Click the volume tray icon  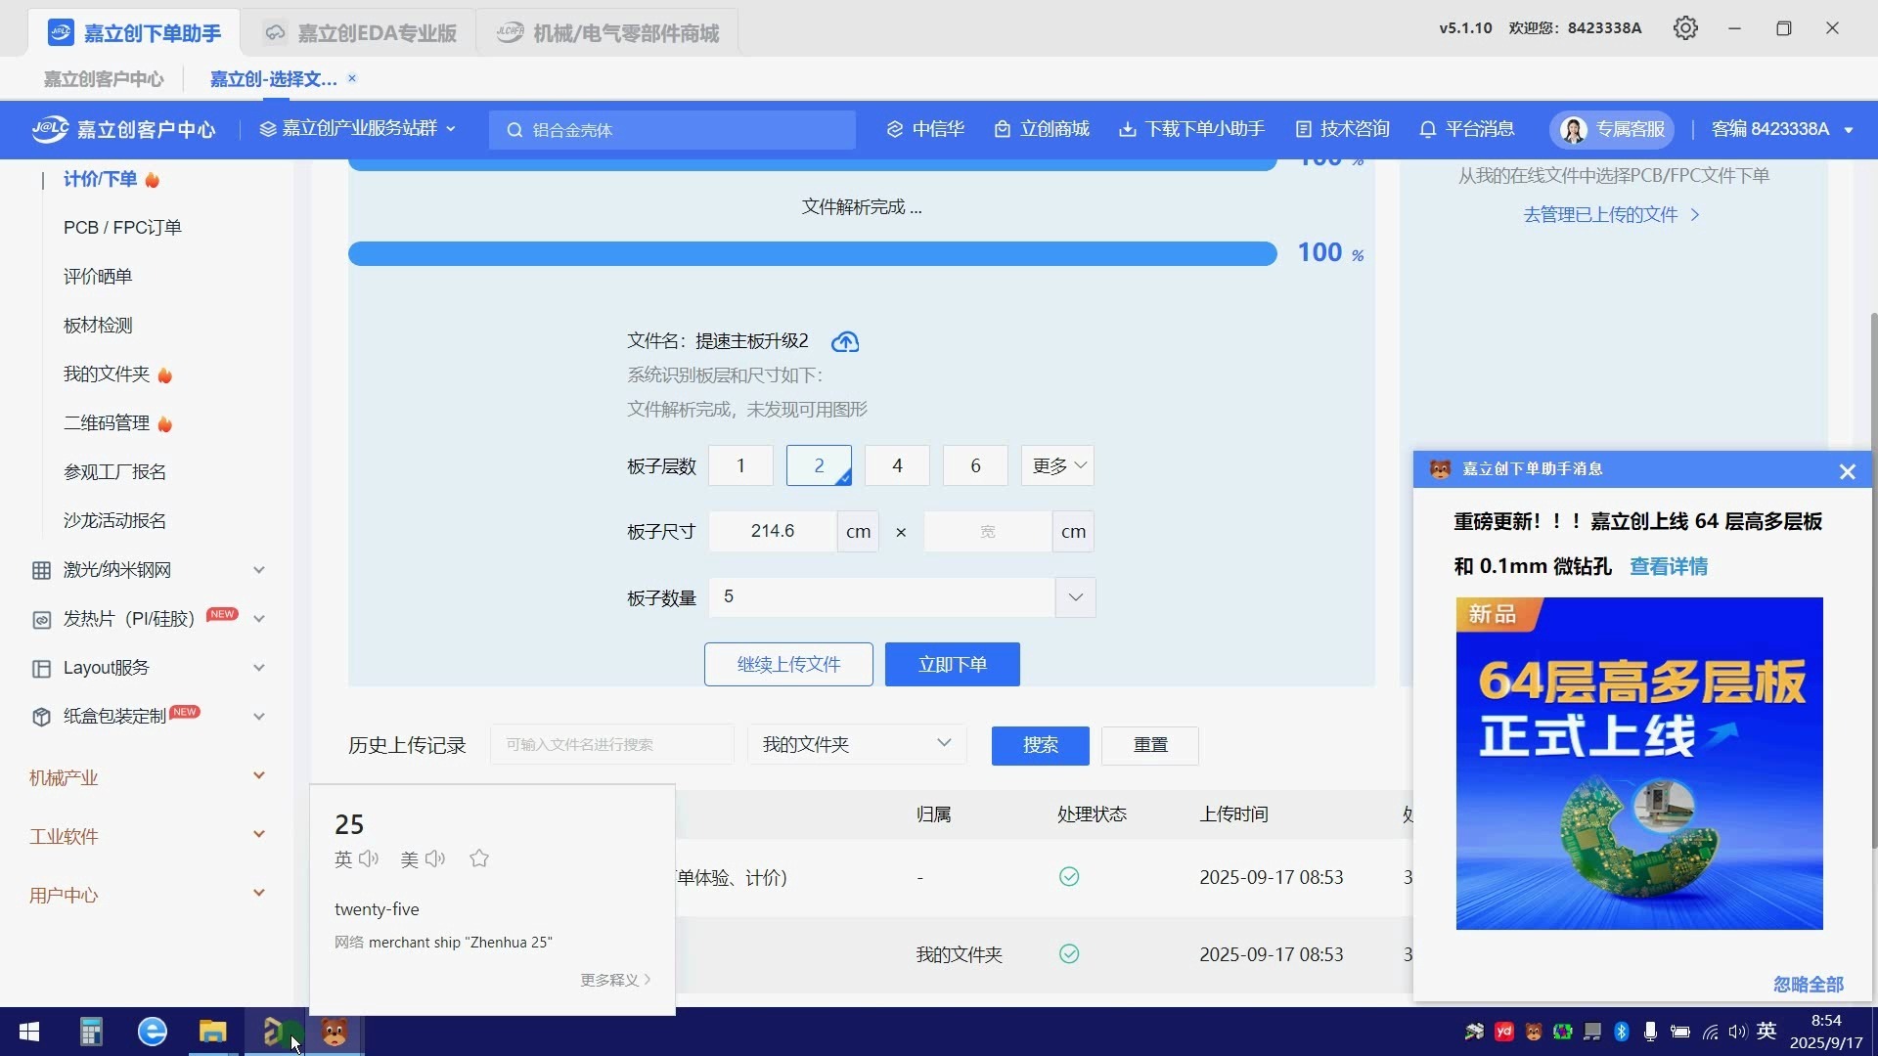[x=1737, y=1032]
